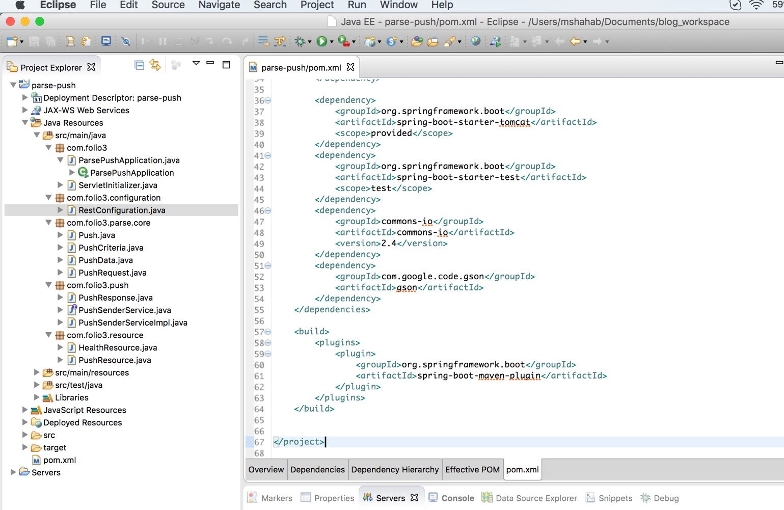This screenshot has width=784, height=510.
Task: Switch to the Effective POM tab
Action: coord(472,469)
